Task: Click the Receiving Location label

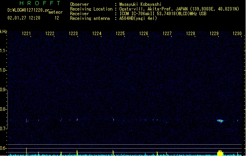Action: pos(91,9)
